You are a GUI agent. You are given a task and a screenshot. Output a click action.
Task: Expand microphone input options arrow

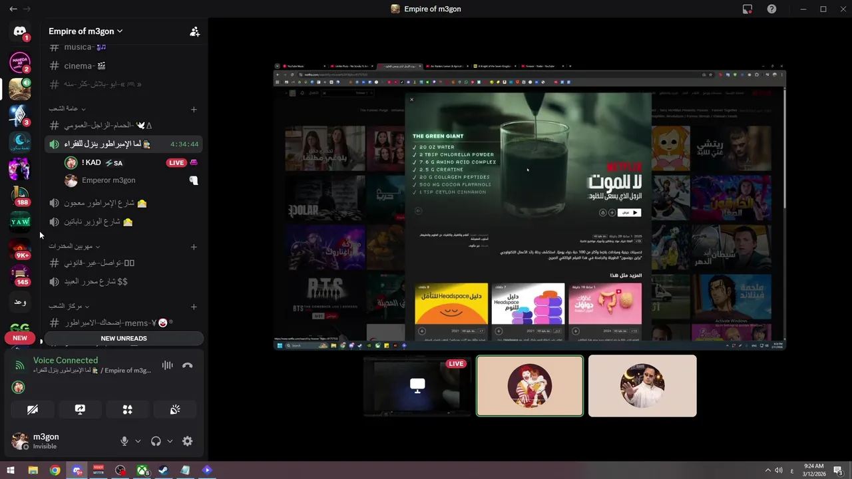click(138, 441)
